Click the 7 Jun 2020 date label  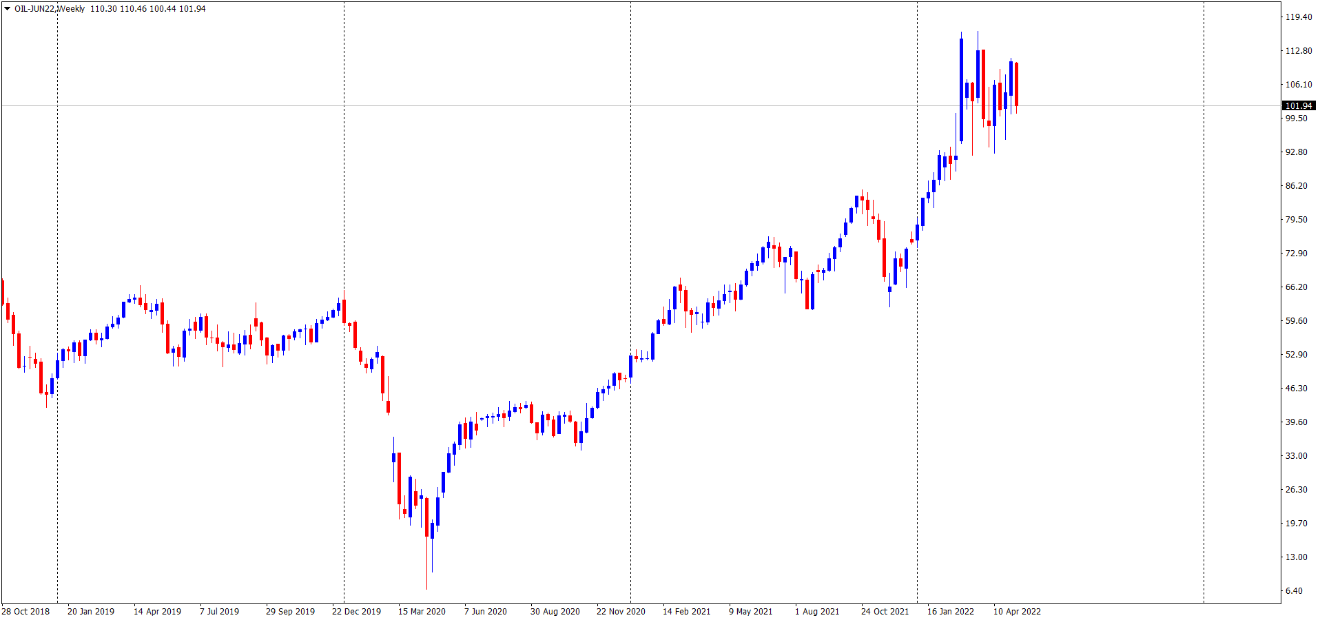[485, 612]
